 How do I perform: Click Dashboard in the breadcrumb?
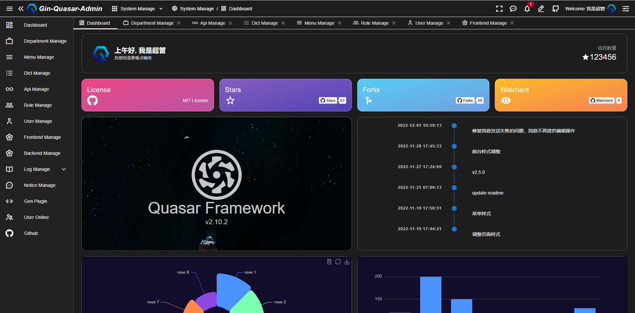tap(236, 9)
